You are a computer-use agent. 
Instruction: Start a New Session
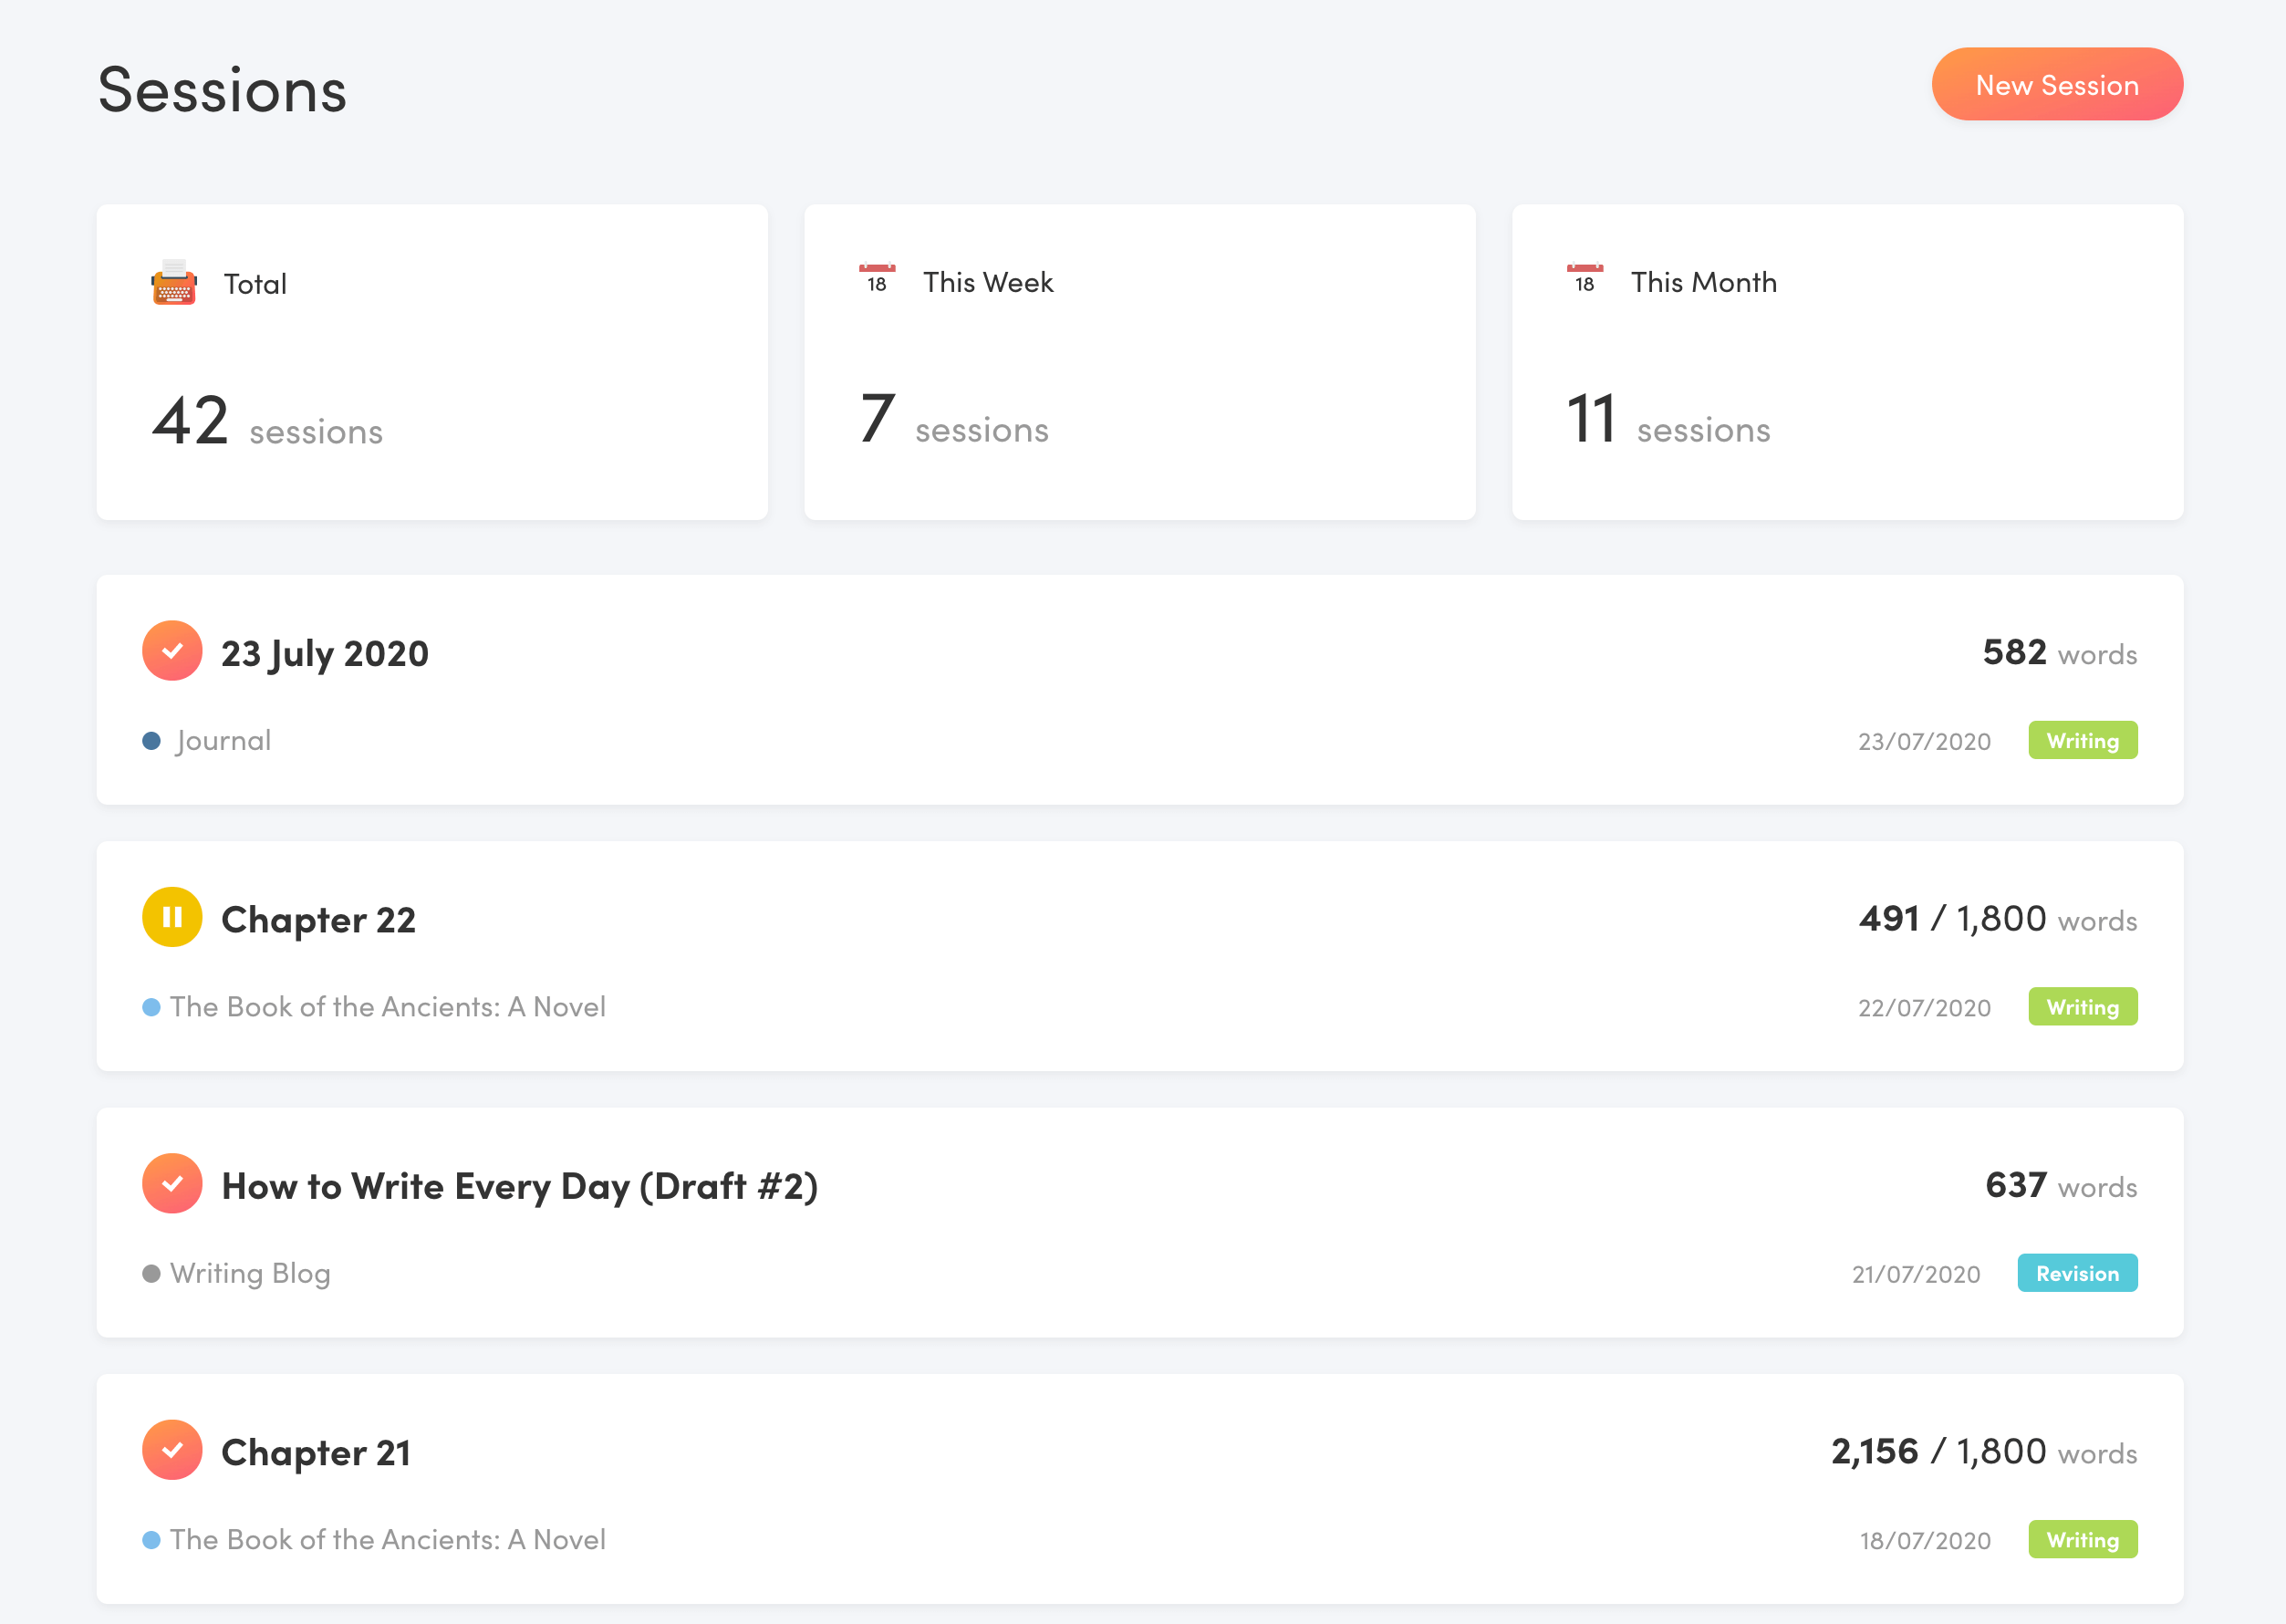2056,85
